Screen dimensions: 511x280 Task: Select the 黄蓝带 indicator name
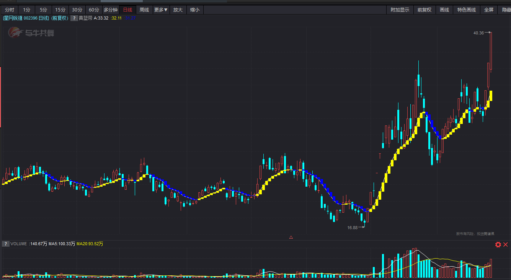pyautogui.click(x=85, y=18)
